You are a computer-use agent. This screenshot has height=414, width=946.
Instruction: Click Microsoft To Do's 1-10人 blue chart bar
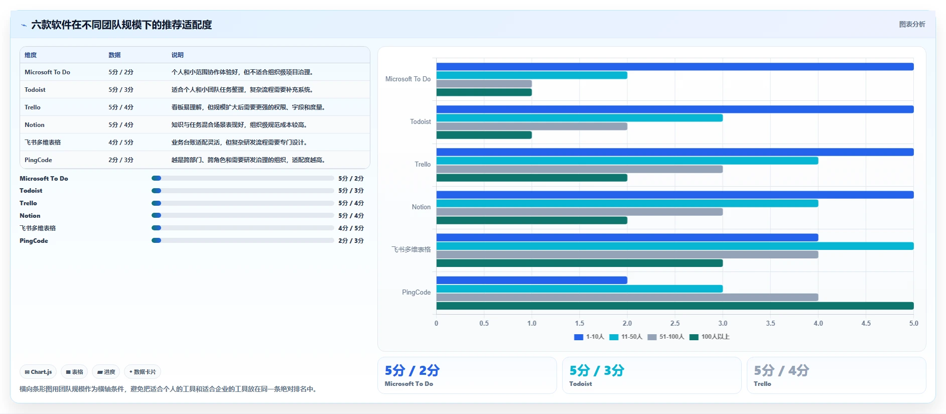(675, 67)
